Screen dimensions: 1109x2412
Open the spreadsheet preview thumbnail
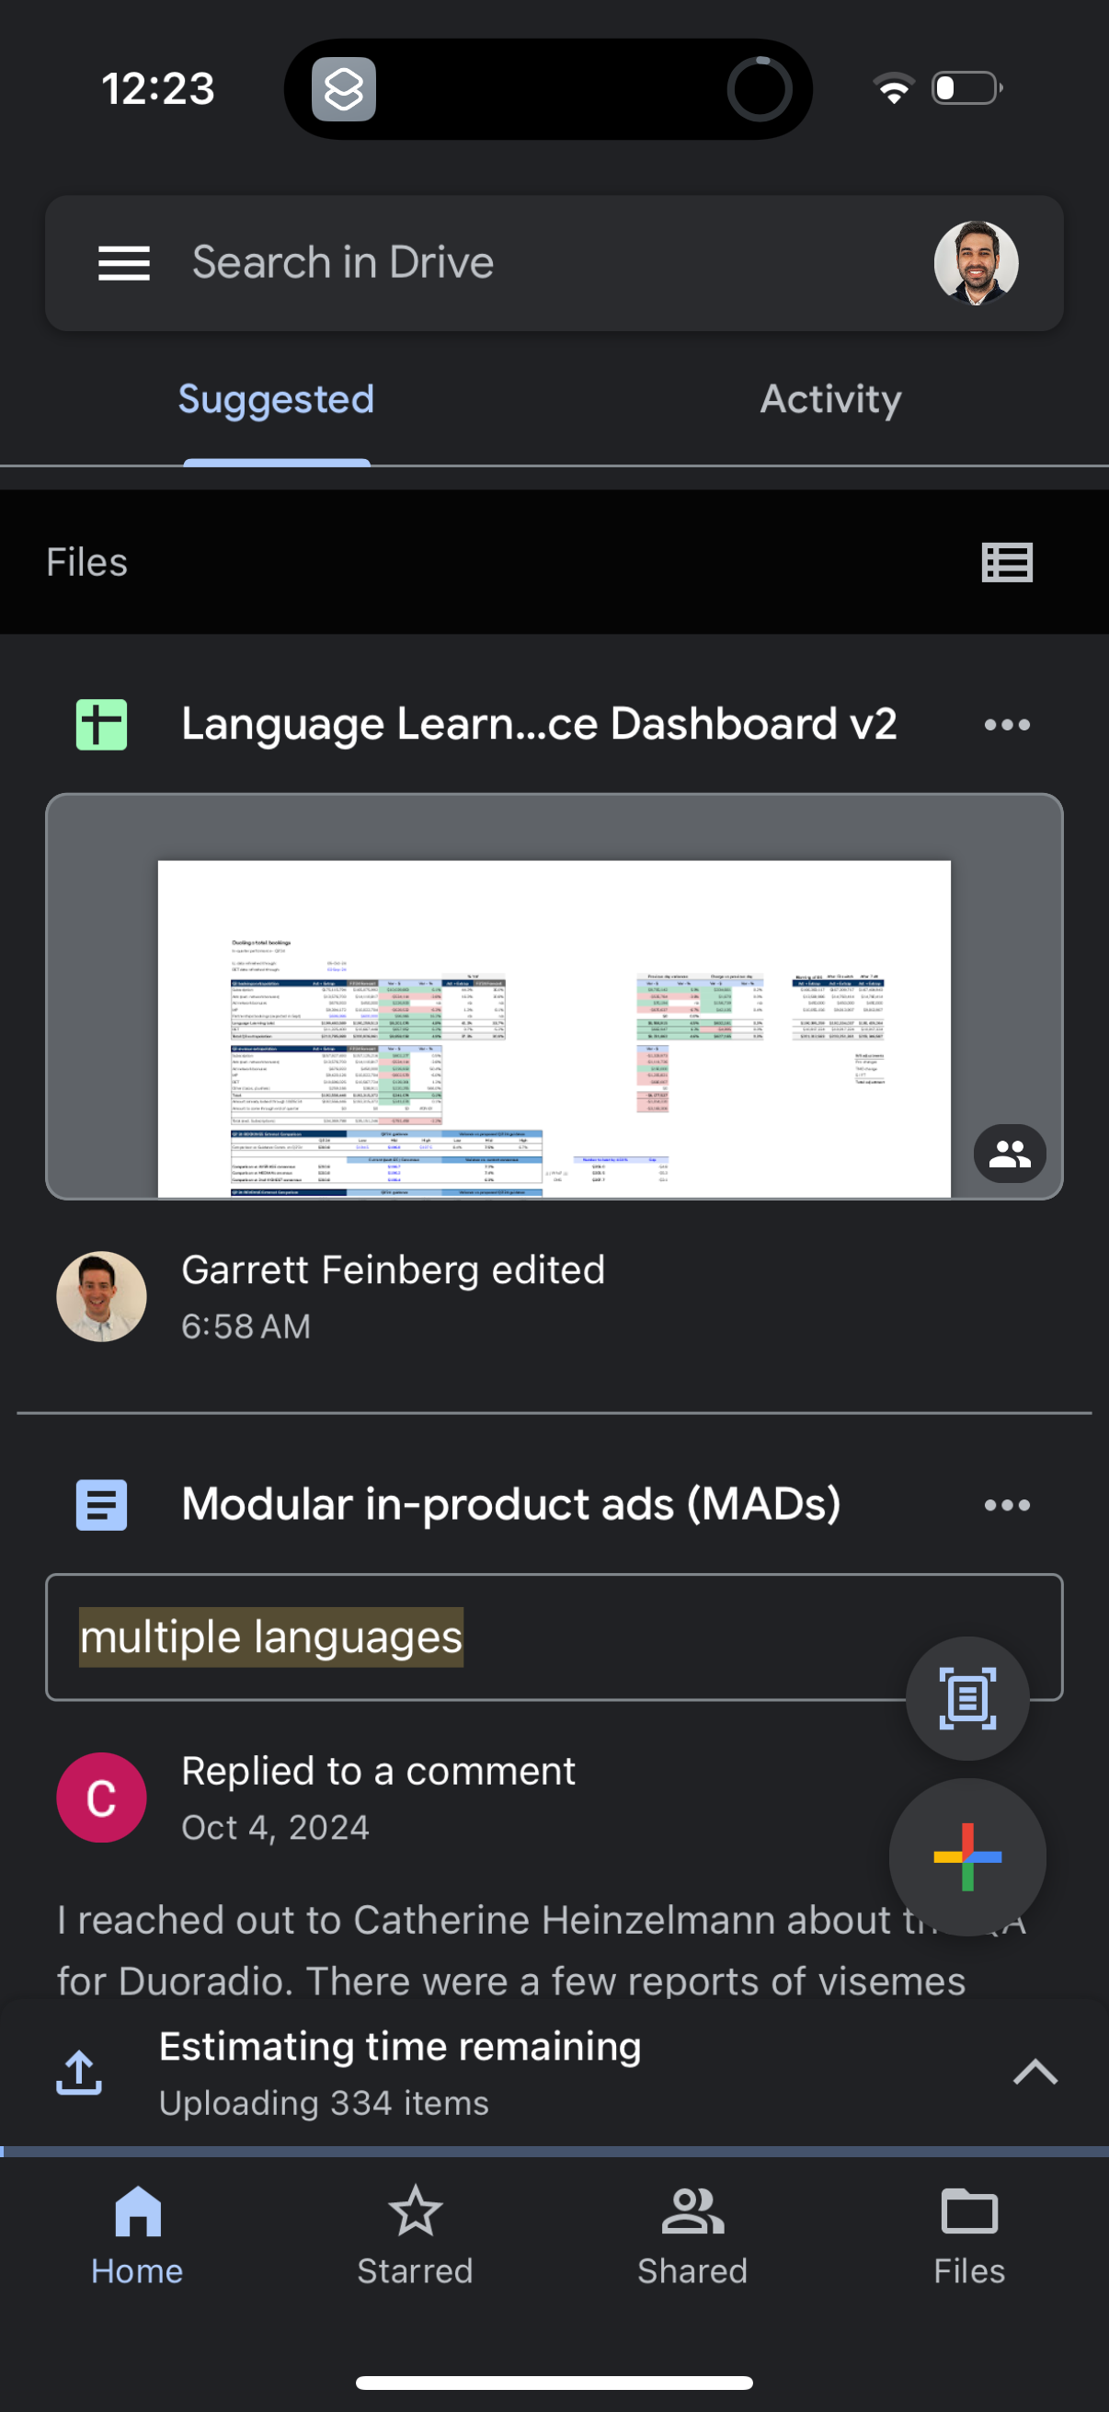(554, 996)
